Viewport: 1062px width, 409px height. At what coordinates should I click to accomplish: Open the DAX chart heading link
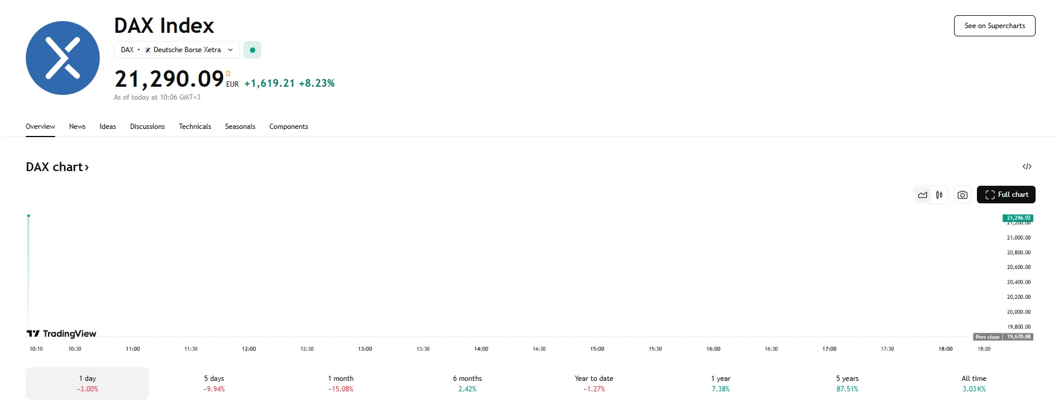(x=57, y=167)
